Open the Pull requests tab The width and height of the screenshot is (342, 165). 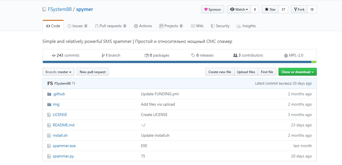[x=111, y=26]
